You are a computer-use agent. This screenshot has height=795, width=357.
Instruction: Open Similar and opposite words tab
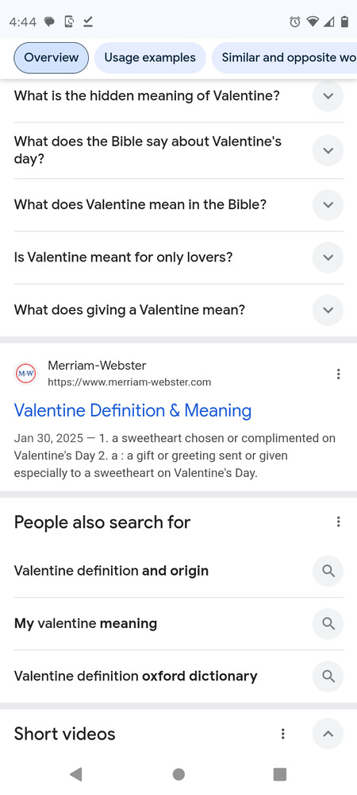(x=285, y=58)
